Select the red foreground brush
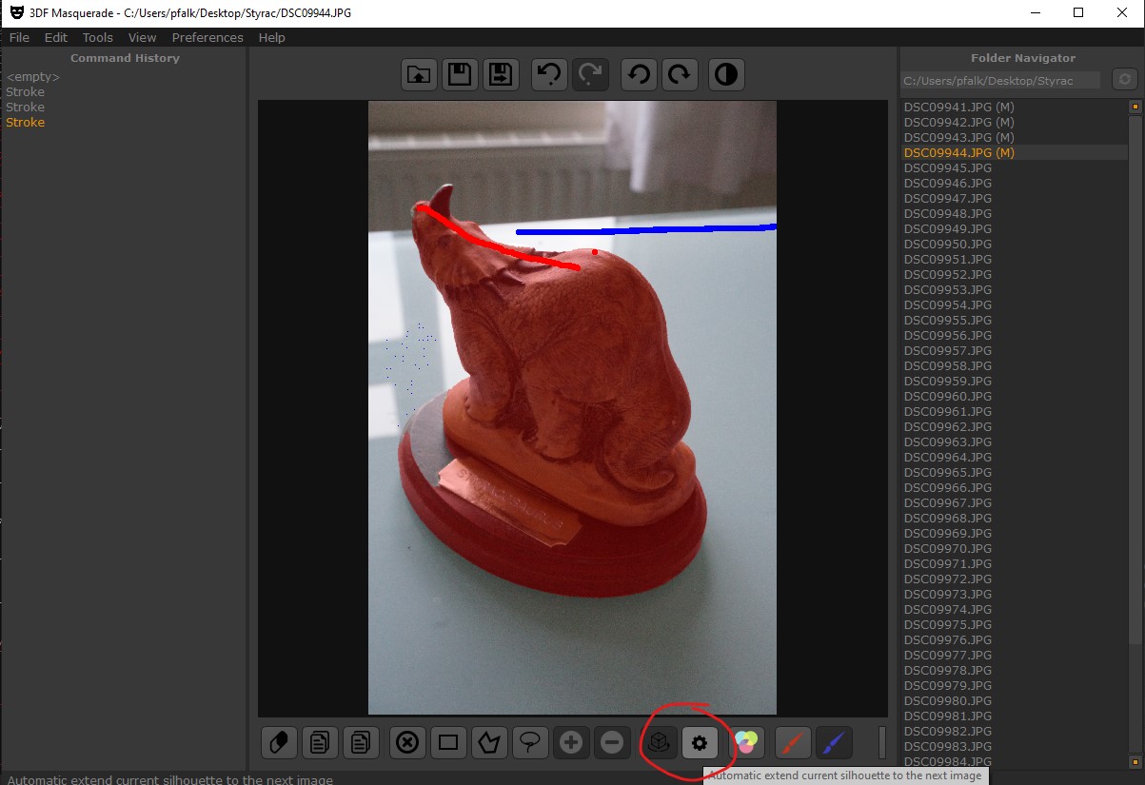 (x=792, y=743)
